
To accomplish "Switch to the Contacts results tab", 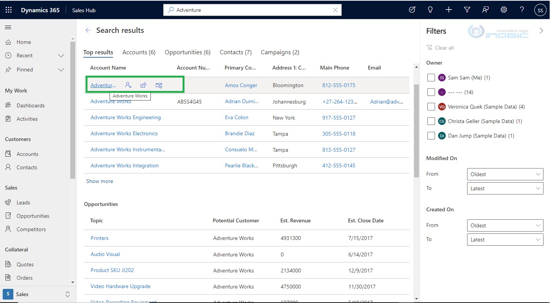I will (x=235, y=52).
